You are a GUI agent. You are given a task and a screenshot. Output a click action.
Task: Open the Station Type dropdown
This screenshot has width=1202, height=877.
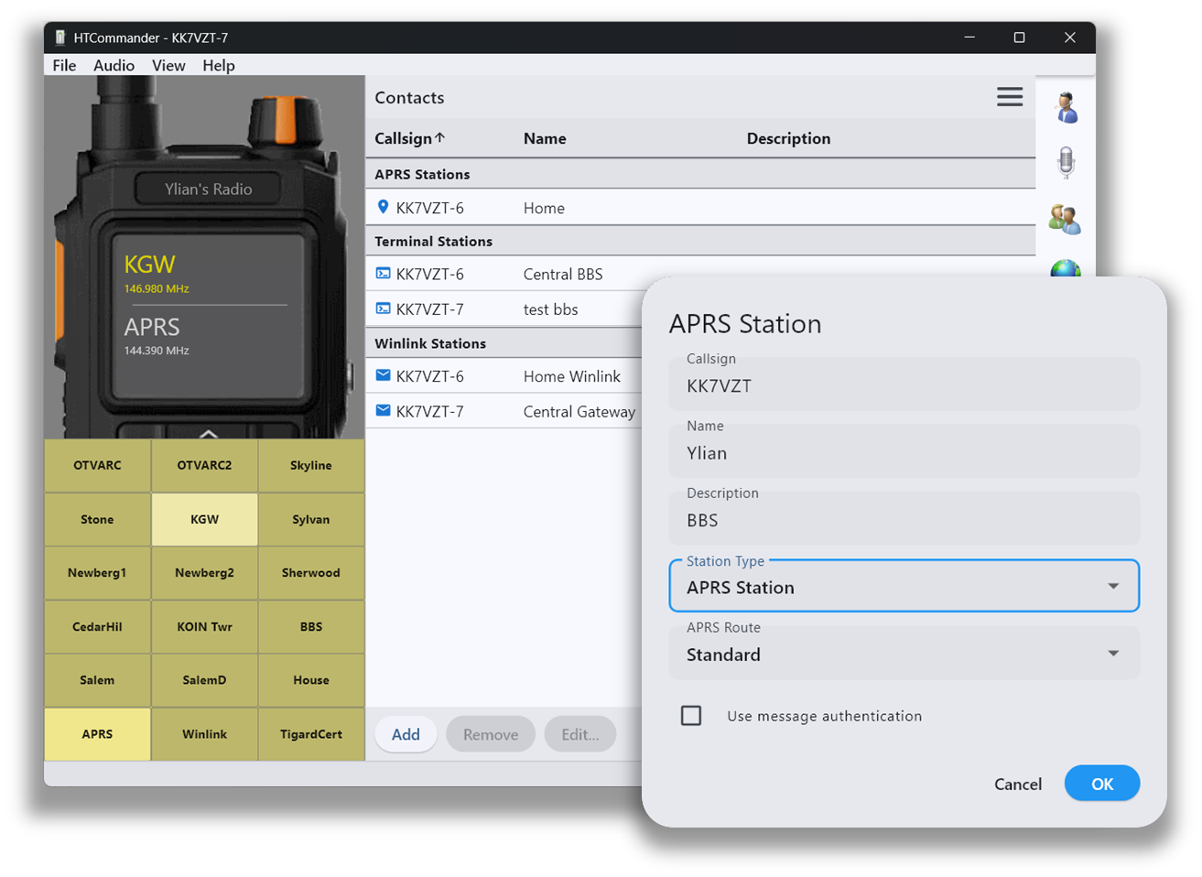[x=904, y=586]
